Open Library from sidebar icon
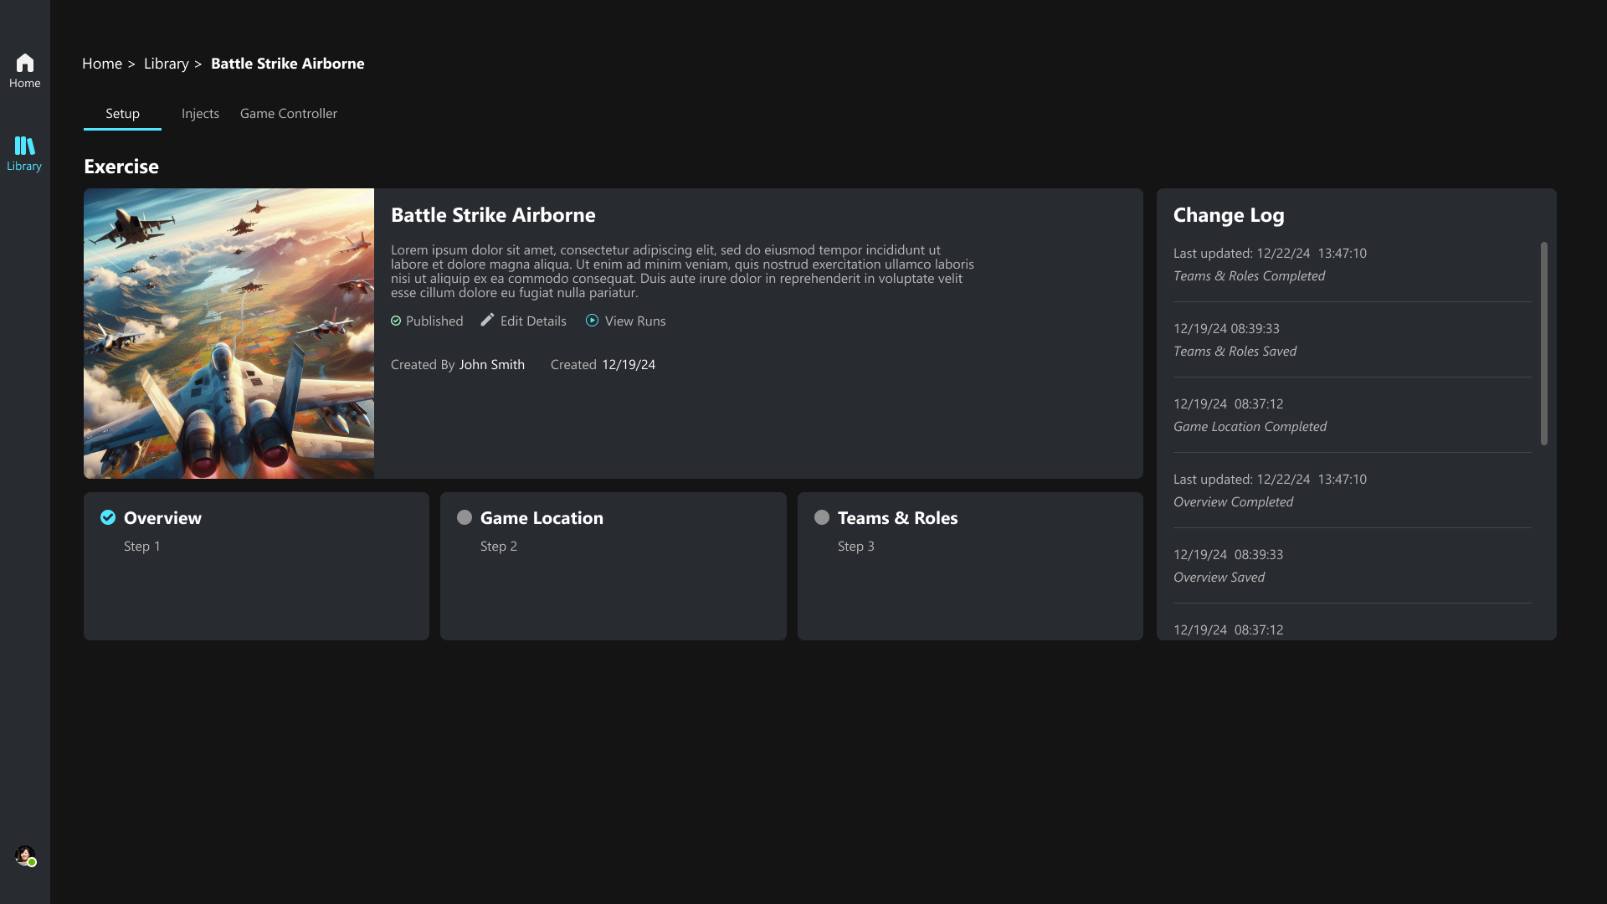Image resolution: width=1607 pixels, height=904 pixels. 25,146
